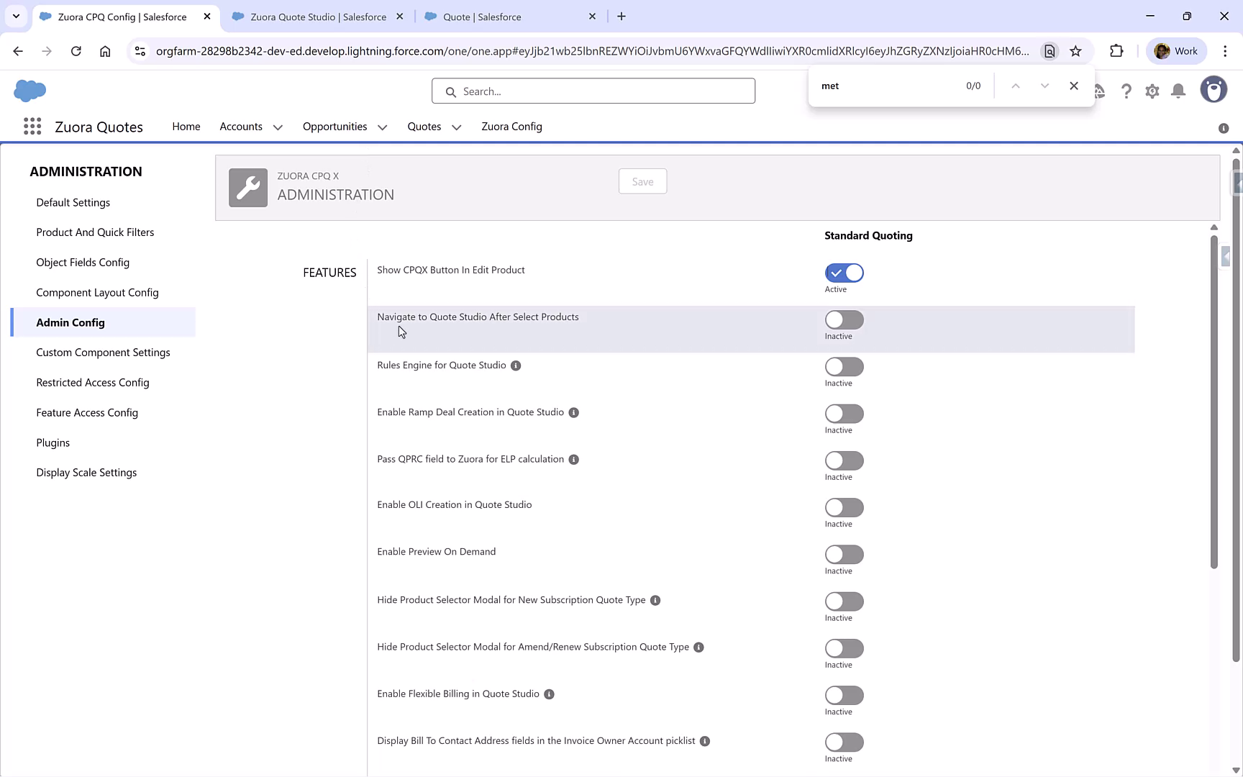This screenshot has height=777, width=1243.
Task: Enable Ramp Deal Creation in Quote Studio
Action: (844, 414)
